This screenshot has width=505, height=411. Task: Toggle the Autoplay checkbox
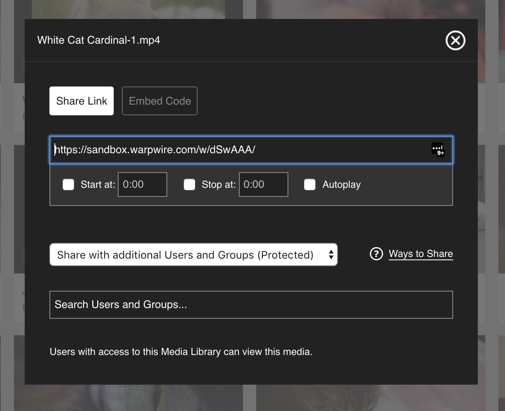click(x=310, y=184)
